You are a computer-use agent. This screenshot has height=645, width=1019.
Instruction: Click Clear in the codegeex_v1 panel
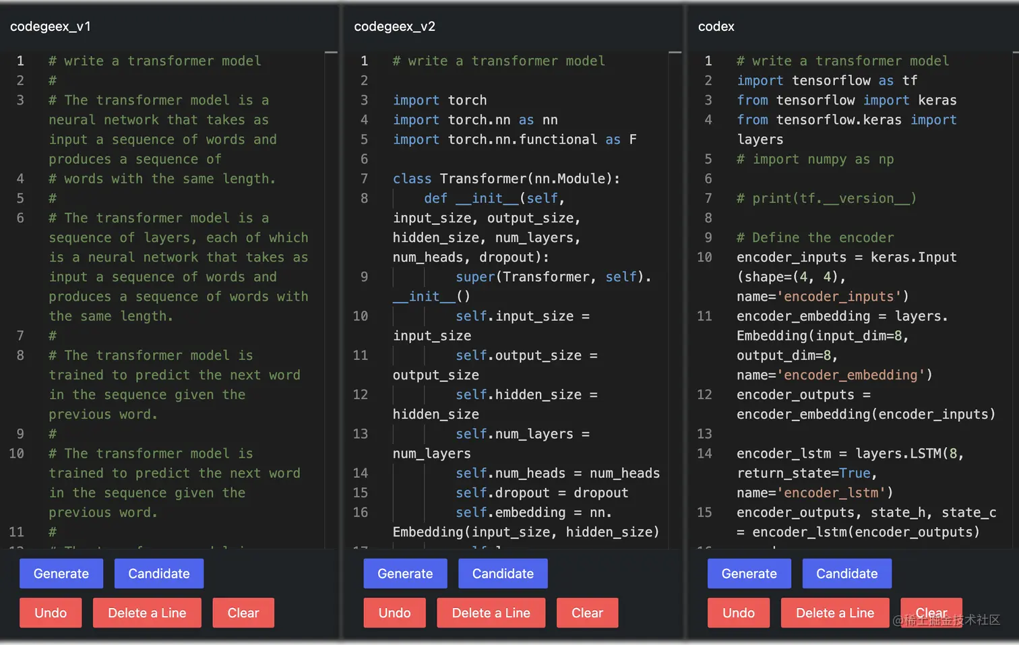tap(243, 613)
